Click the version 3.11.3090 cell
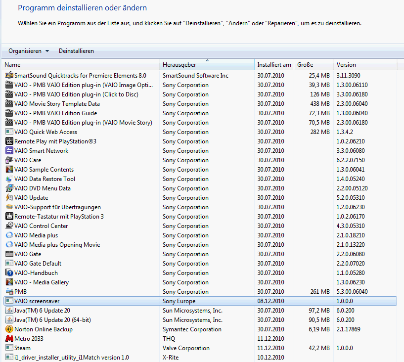This screenshot has width=404, height=362. point(348,76)
